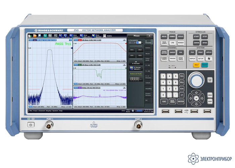Select the S11 softkey
Screen dimensions: 235x168
point(132,50)
